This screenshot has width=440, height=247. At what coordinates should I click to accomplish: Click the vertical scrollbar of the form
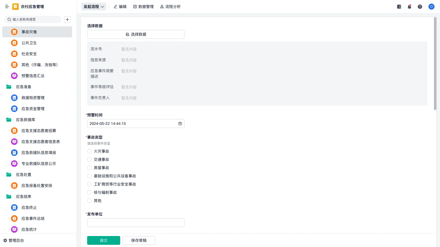pyautogui.click(x=435, y=64)
